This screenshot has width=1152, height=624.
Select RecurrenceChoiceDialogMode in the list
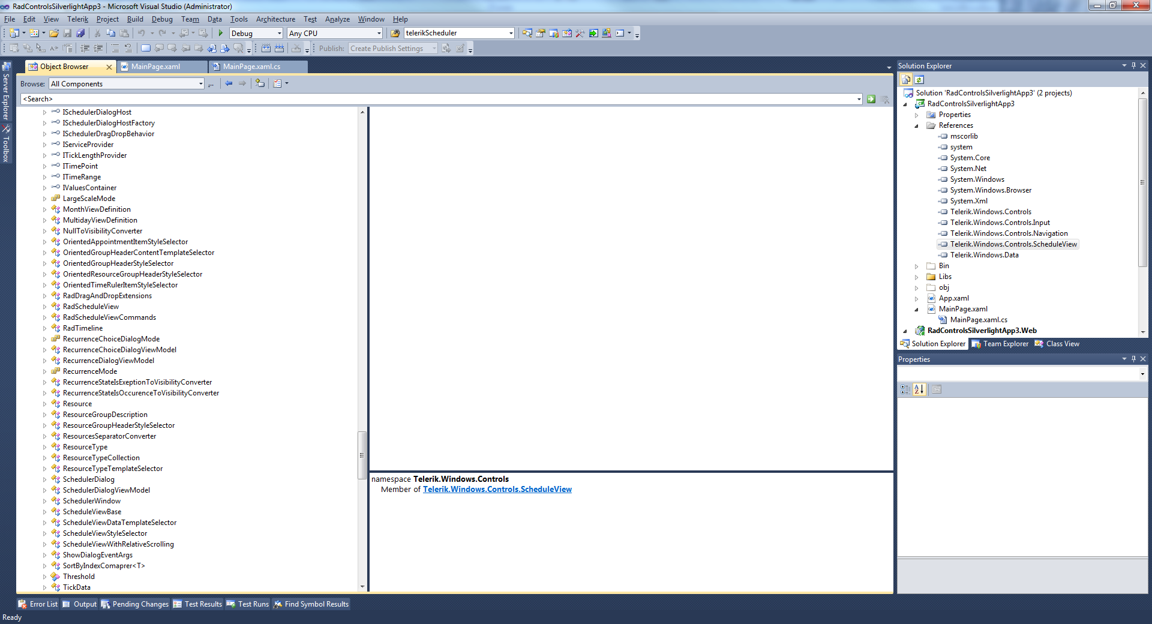111,339
